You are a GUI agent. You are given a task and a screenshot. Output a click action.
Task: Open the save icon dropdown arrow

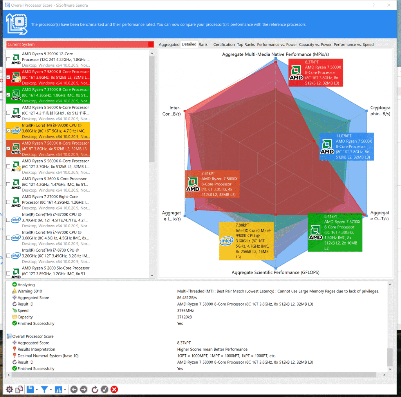37,390
